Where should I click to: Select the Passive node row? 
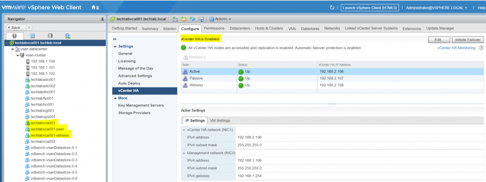click(332, 78)
